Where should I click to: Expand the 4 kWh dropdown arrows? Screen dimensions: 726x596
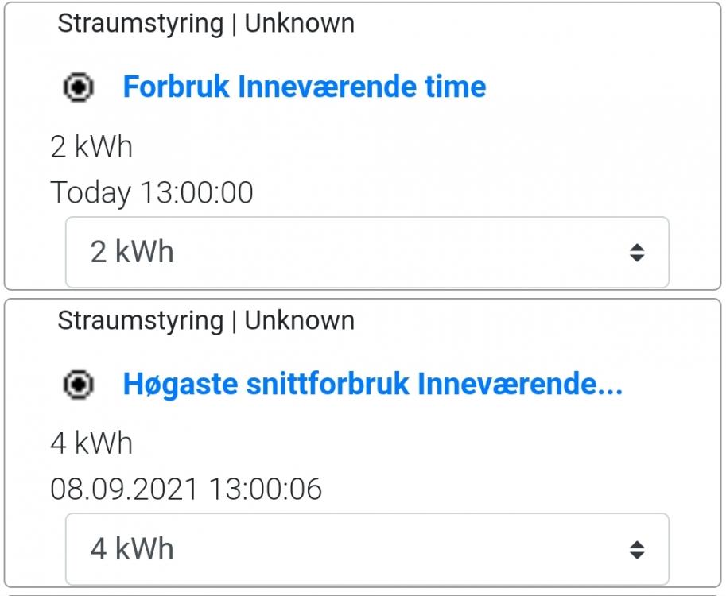pyautogui.click(x=636, y=549)
